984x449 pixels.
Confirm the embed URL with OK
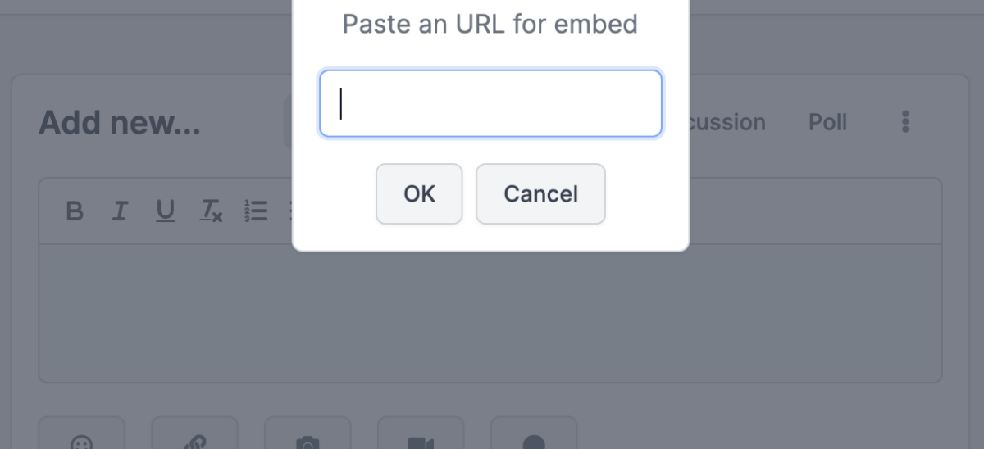point(419,194)
